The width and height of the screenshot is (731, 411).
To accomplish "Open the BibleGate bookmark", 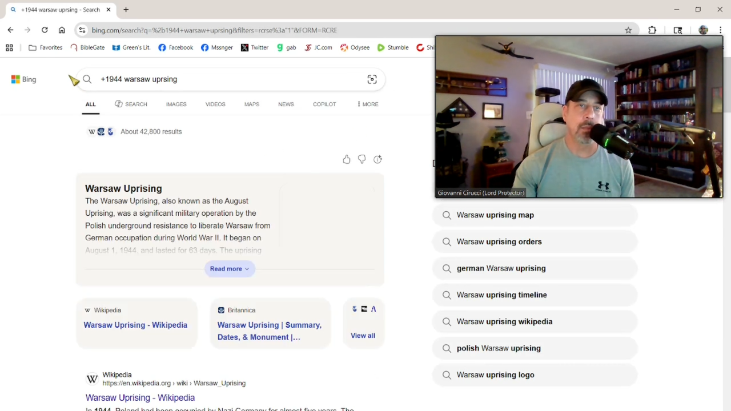I will pos(87,47).
